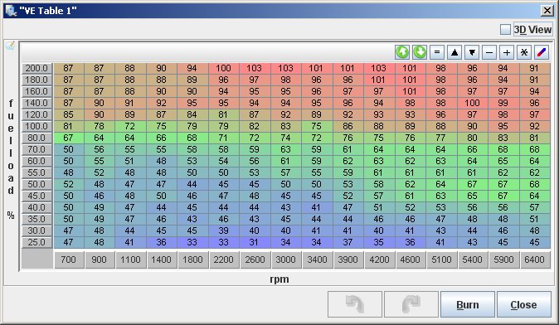Select the 6400 rpm bin header

point(534,260)
